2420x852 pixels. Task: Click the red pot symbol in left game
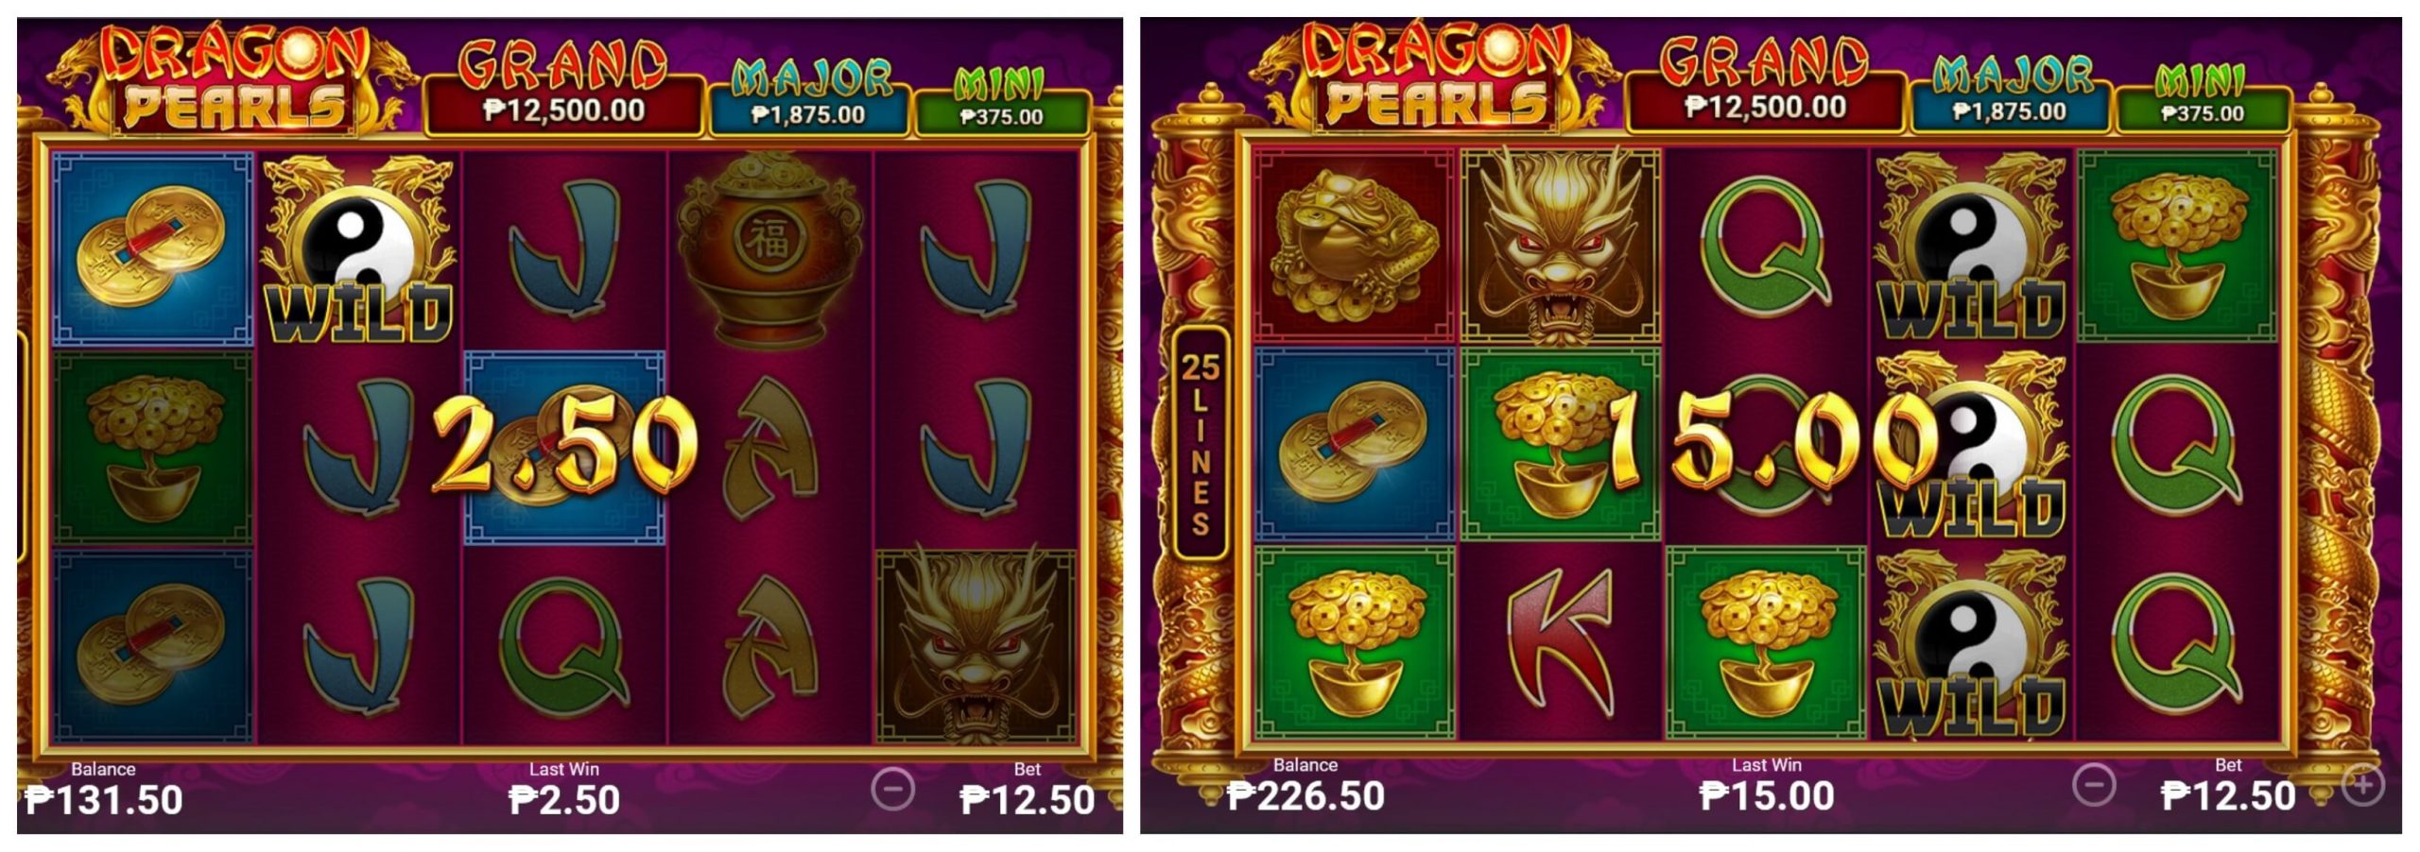[x=769, y=247]
